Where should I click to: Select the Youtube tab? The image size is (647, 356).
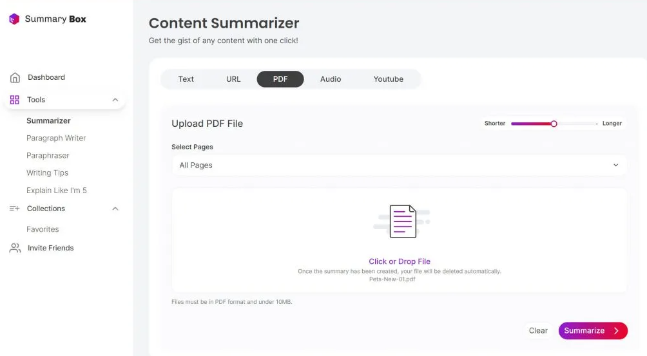389,79
